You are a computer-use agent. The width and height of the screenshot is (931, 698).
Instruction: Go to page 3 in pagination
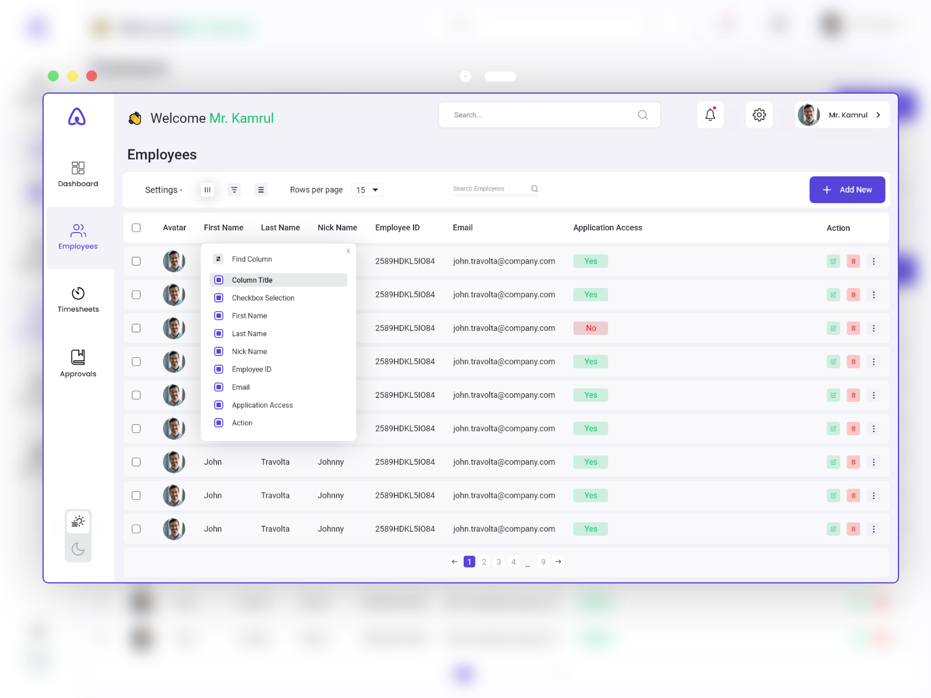coord(499,562)
